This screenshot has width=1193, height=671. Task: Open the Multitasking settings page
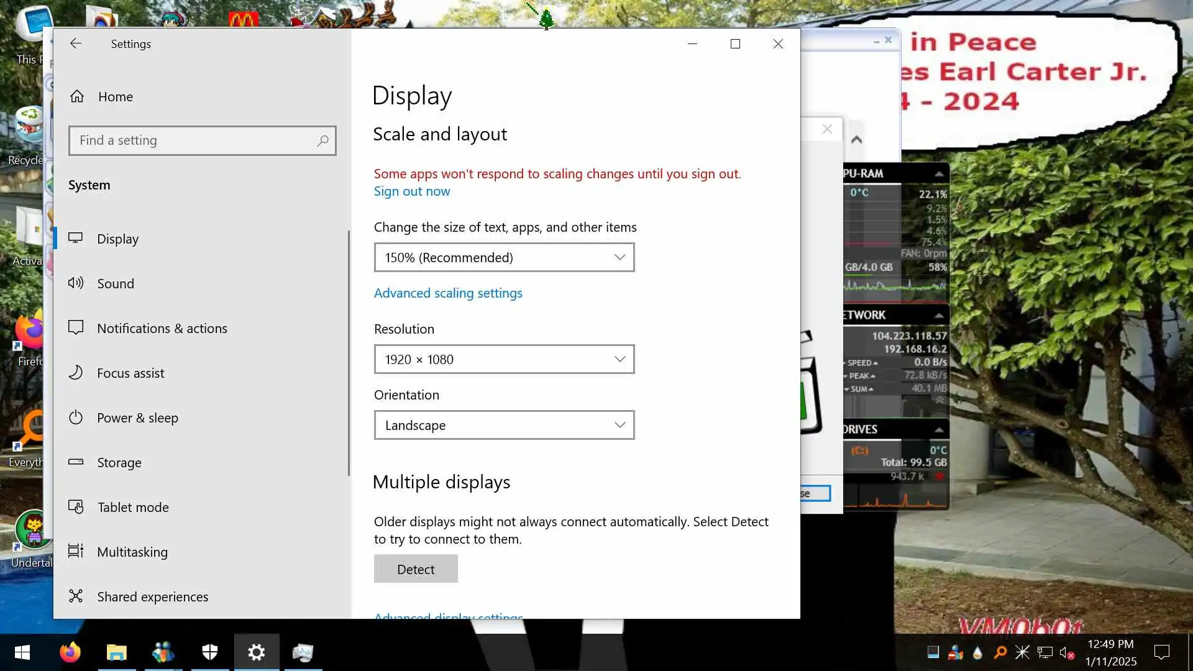(132, 552)
